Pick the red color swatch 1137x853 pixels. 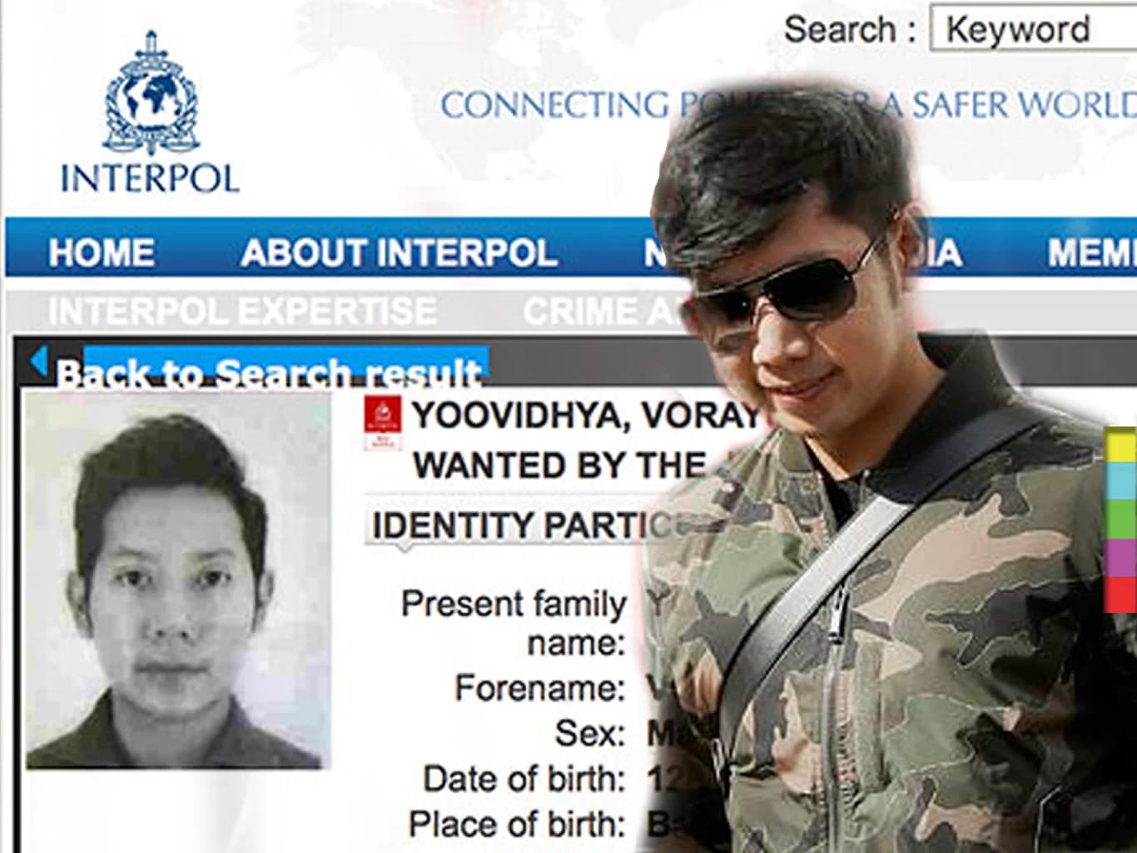(x=1121, y=594)
